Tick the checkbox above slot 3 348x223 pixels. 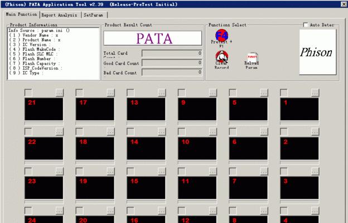pyautogui.click(x=284, y=171)
